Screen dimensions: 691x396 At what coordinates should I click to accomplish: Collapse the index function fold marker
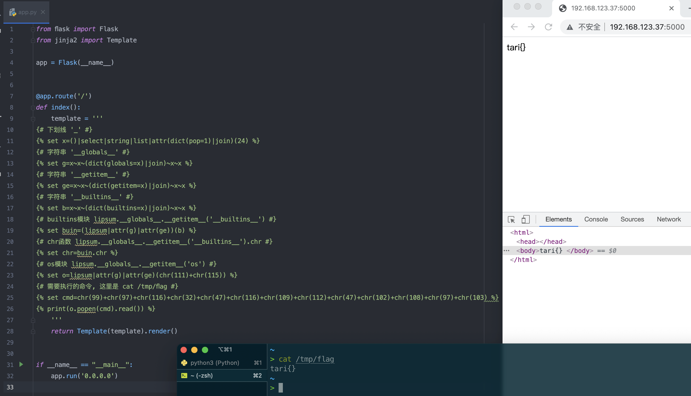[33, 107]
